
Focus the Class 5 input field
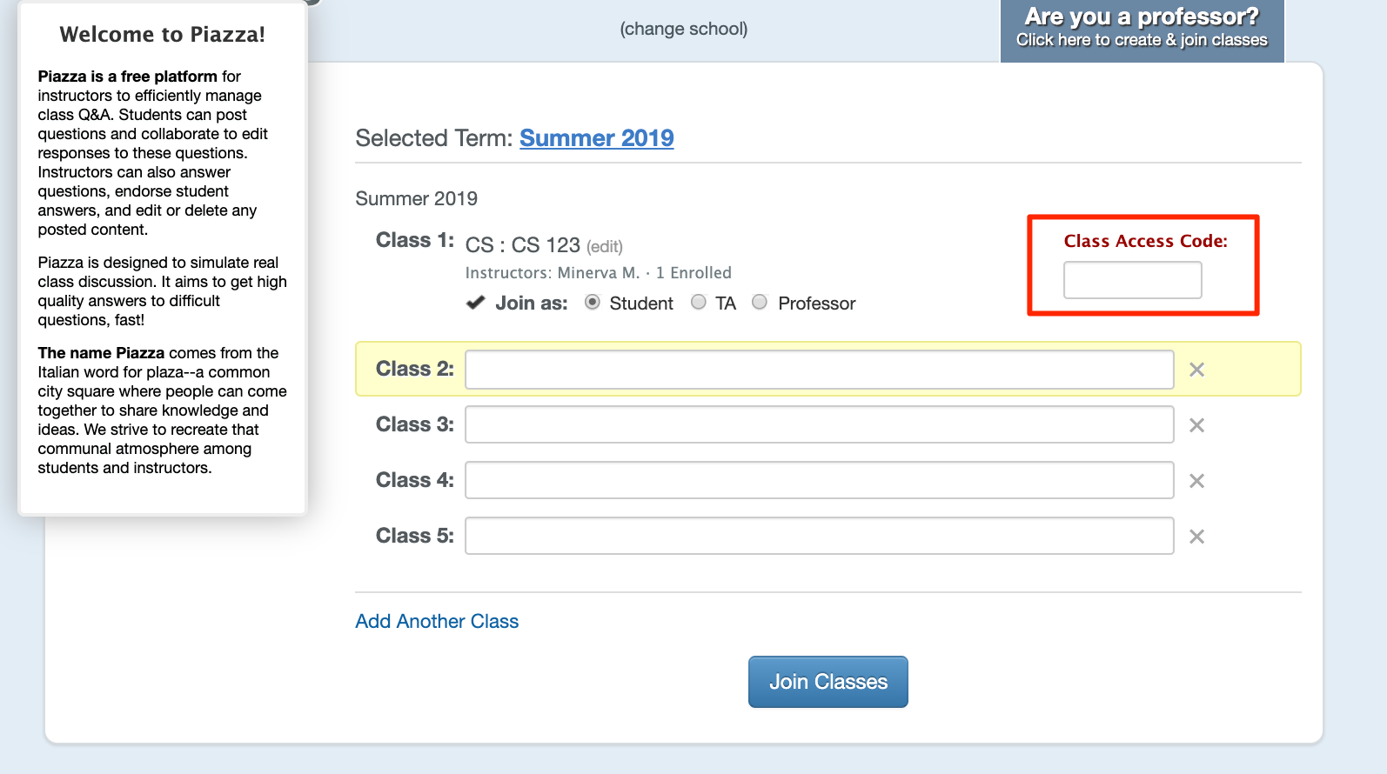pyautogui.click(x=820, y=536)
